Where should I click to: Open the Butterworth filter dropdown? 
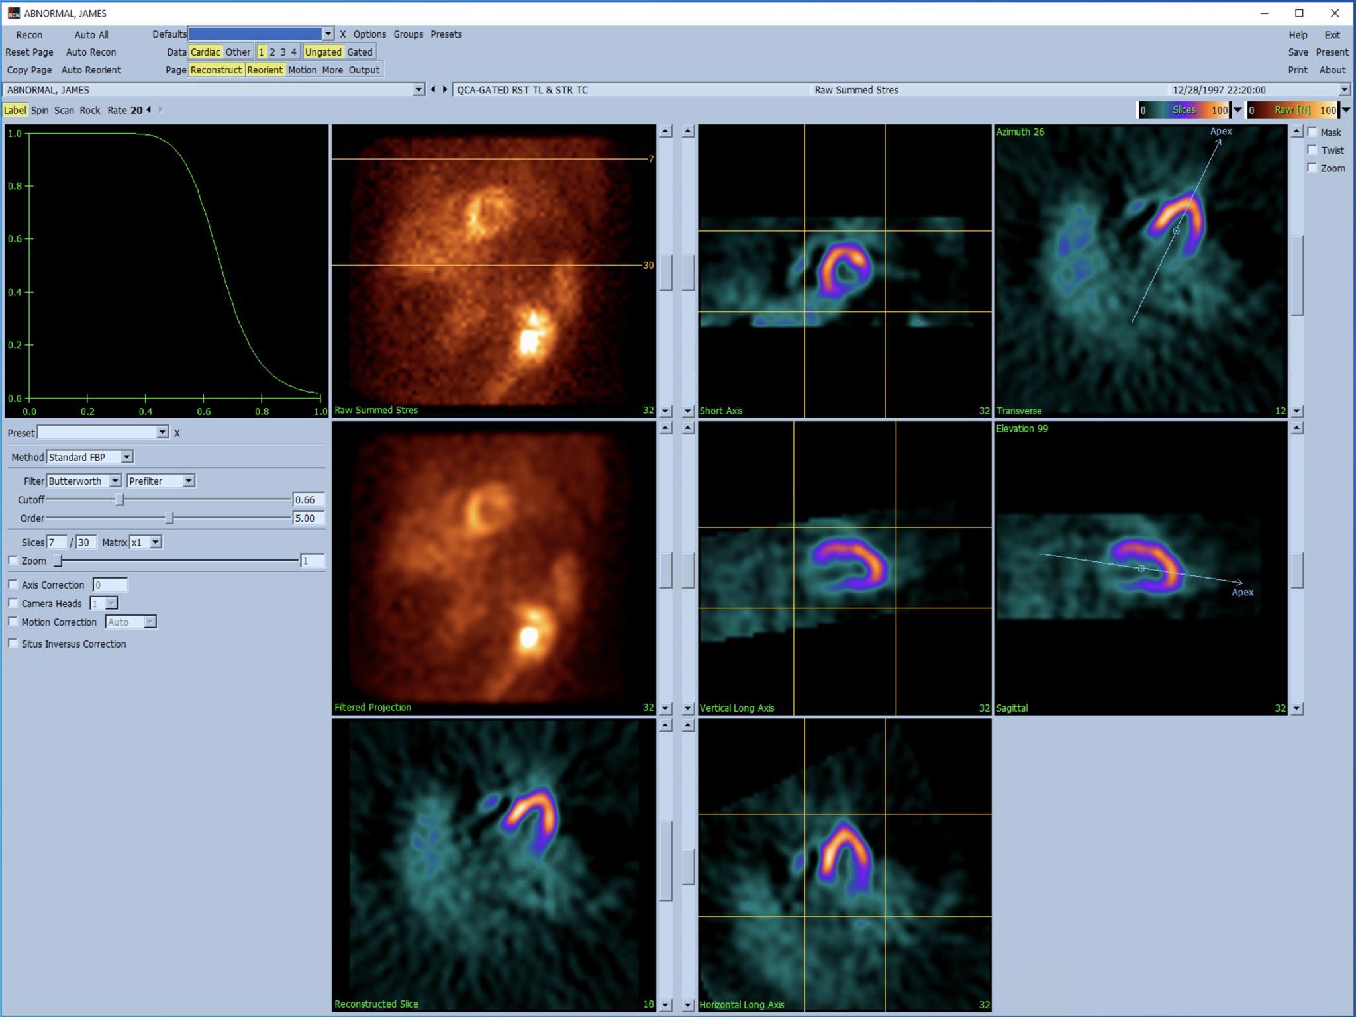click(115, 481)
